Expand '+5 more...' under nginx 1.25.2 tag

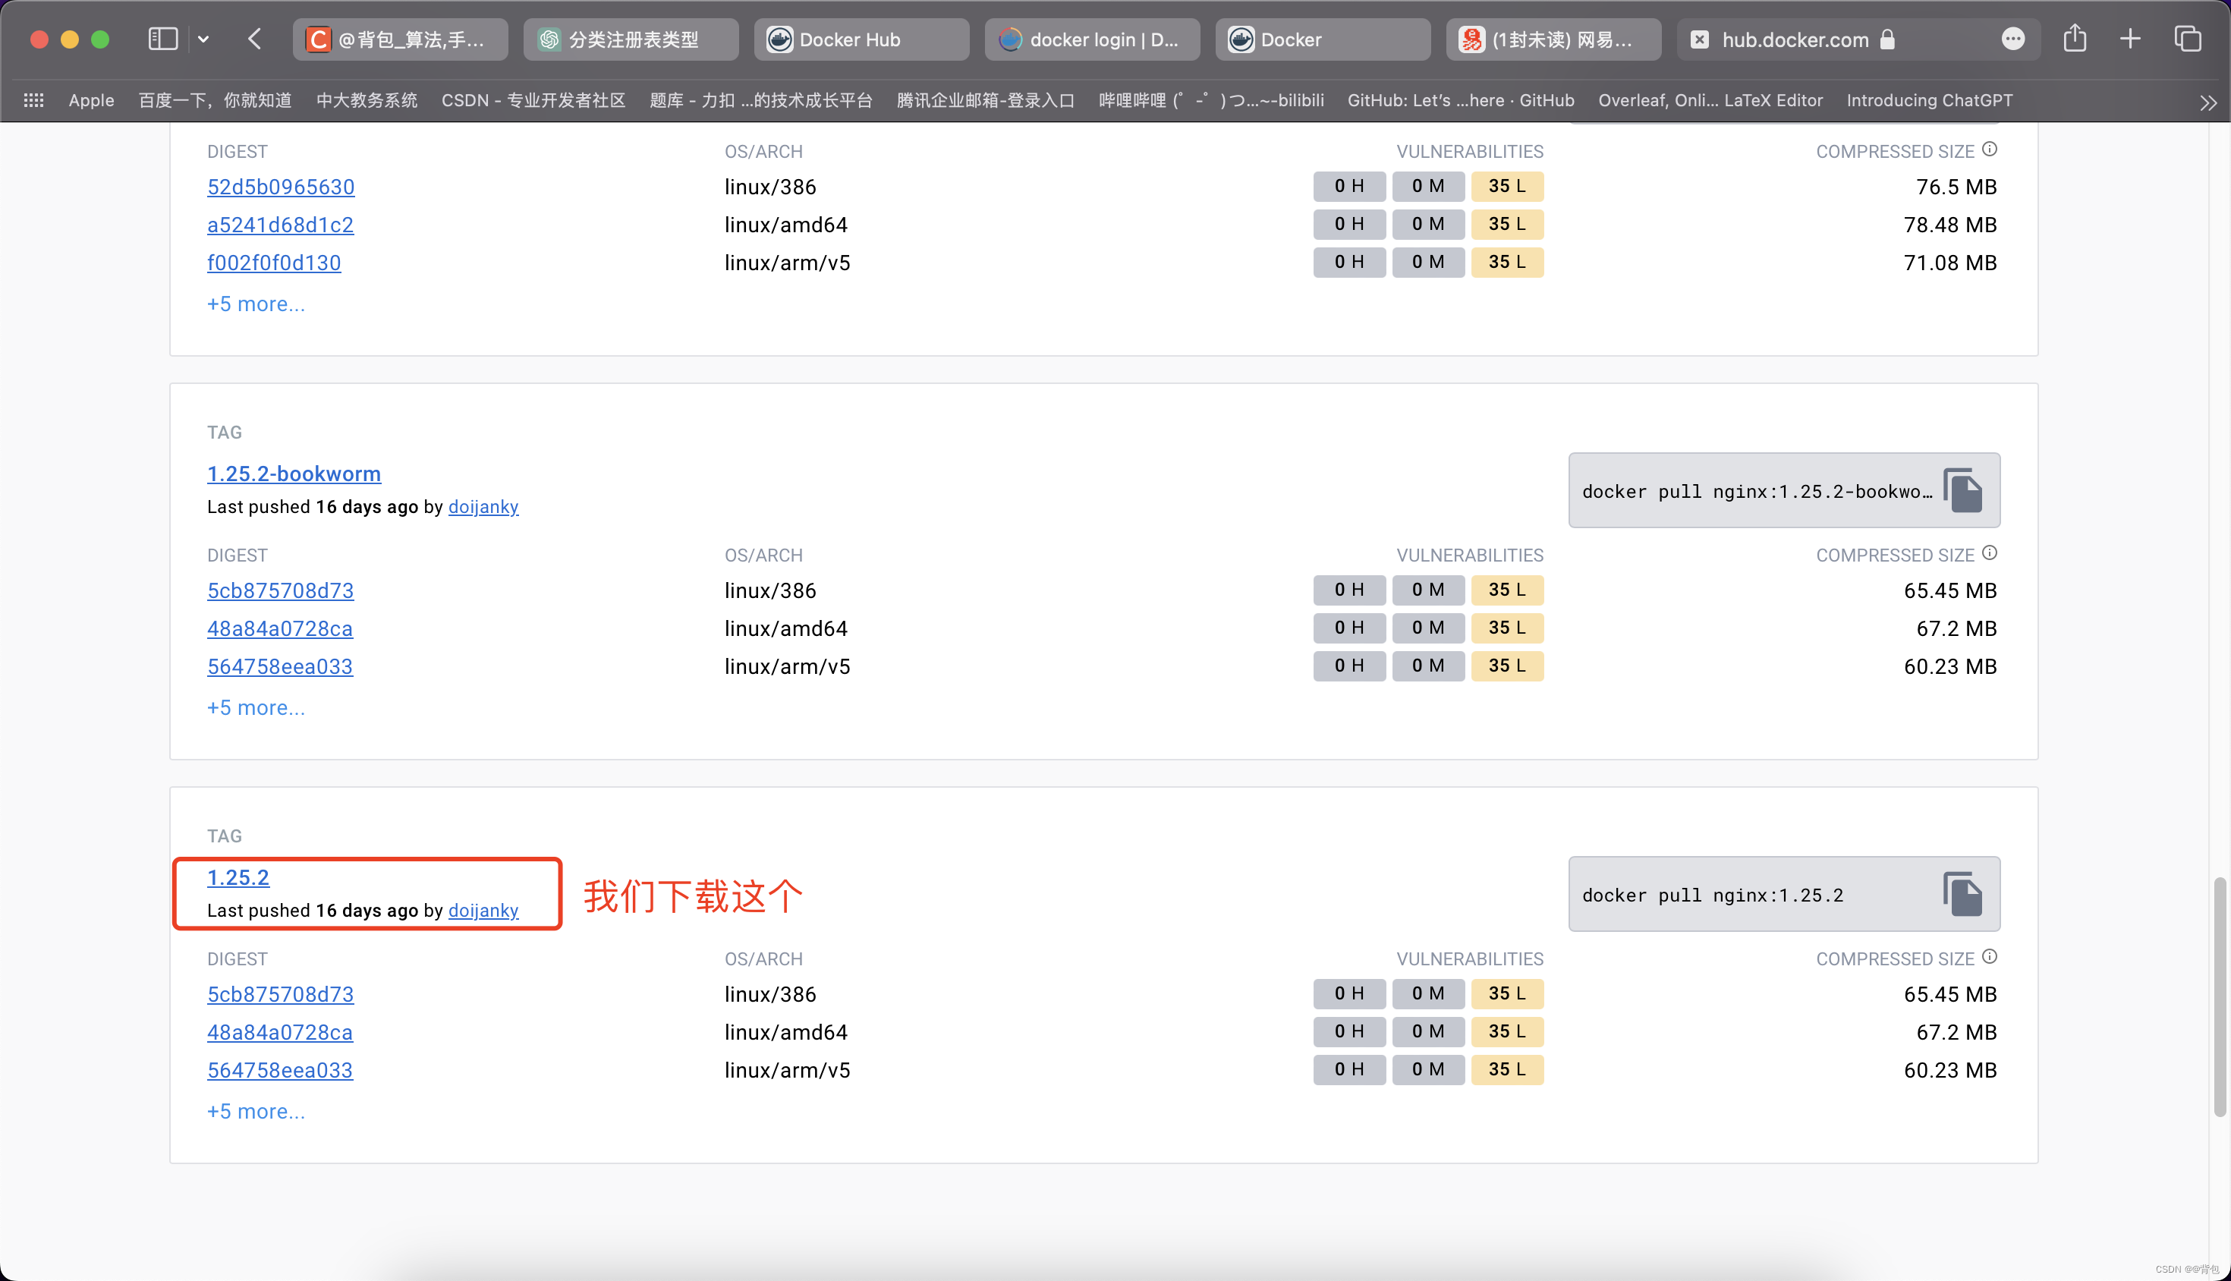coord(256,1111)
